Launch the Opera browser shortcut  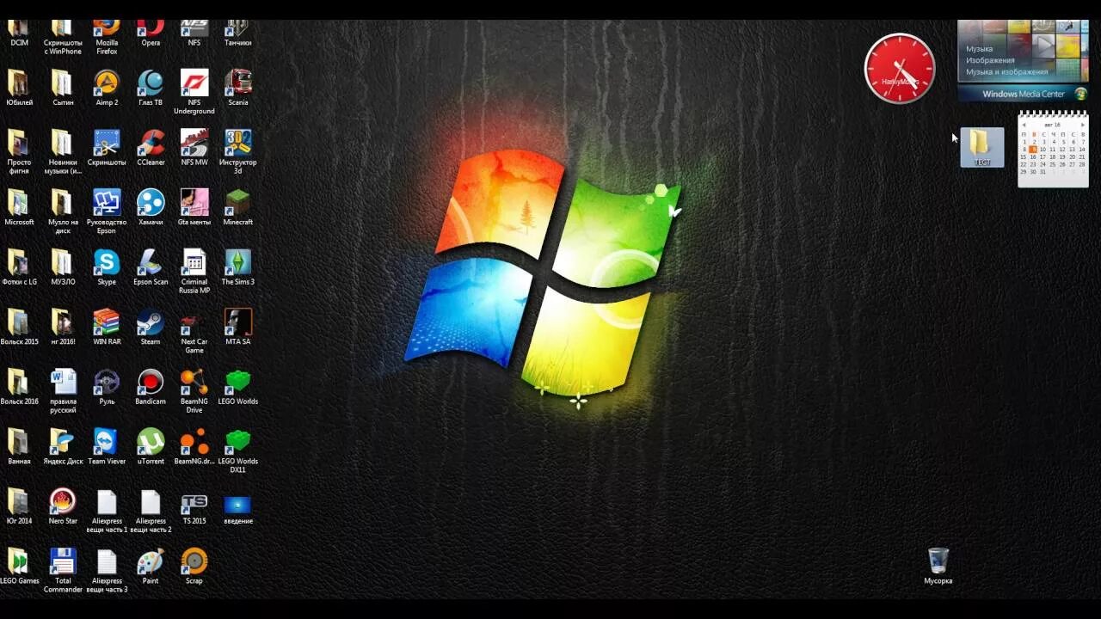pos(151,34)
